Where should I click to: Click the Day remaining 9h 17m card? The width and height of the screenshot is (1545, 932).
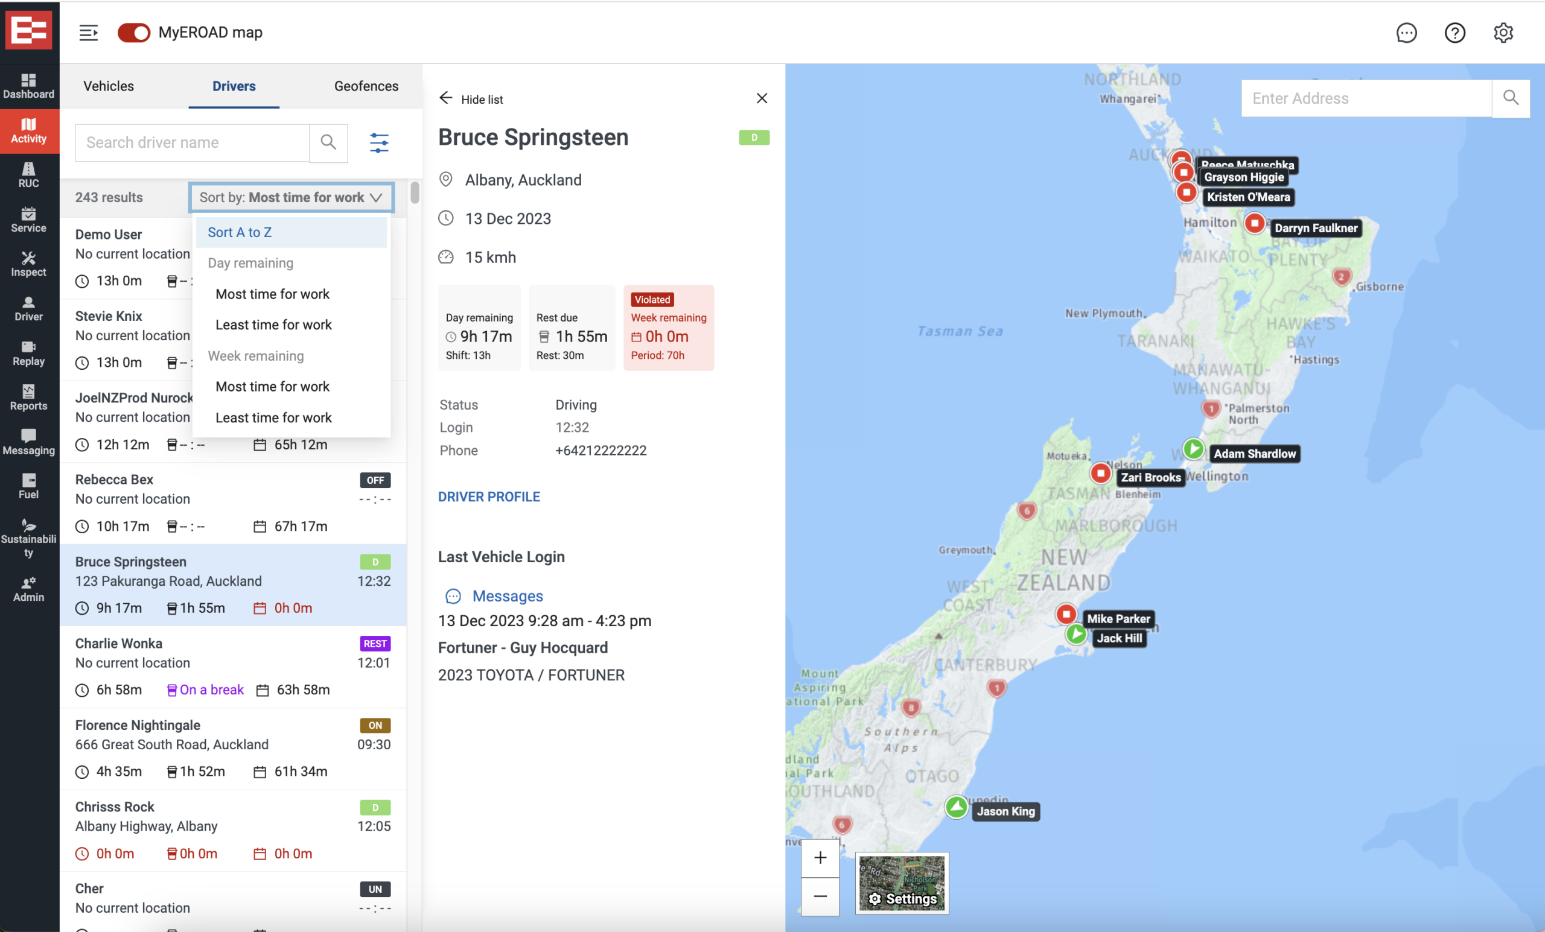(x=479, y=327)
